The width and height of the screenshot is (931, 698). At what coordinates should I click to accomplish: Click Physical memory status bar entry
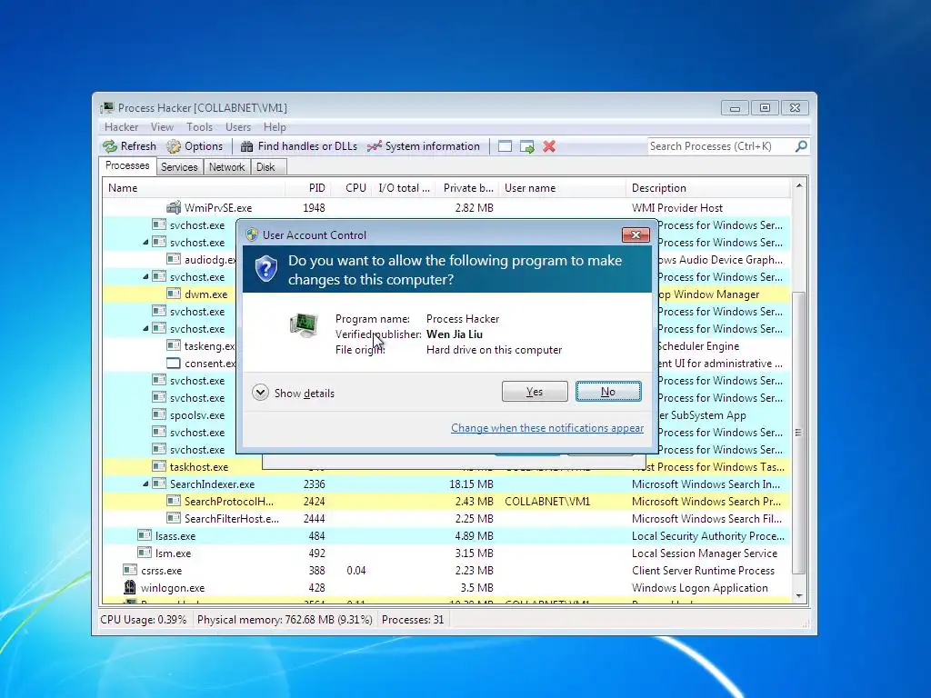tap(285, 620)
